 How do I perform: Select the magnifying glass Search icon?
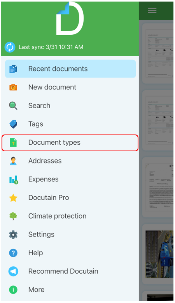click(13, 106)
